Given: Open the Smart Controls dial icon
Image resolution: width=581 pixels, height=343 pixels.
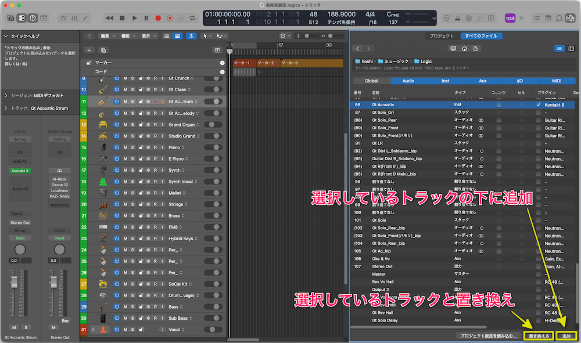Looking at the screenshot, I should pyautogui.click(x=63, y=18).
